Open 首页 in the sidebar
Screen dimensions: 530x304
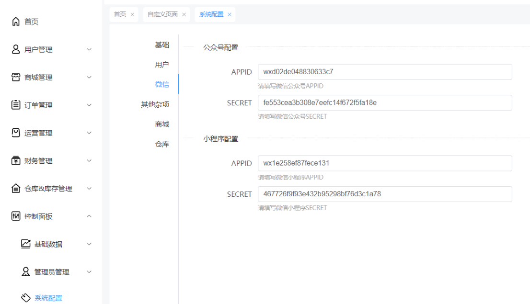pyautogui.click(x=32, y=22)
